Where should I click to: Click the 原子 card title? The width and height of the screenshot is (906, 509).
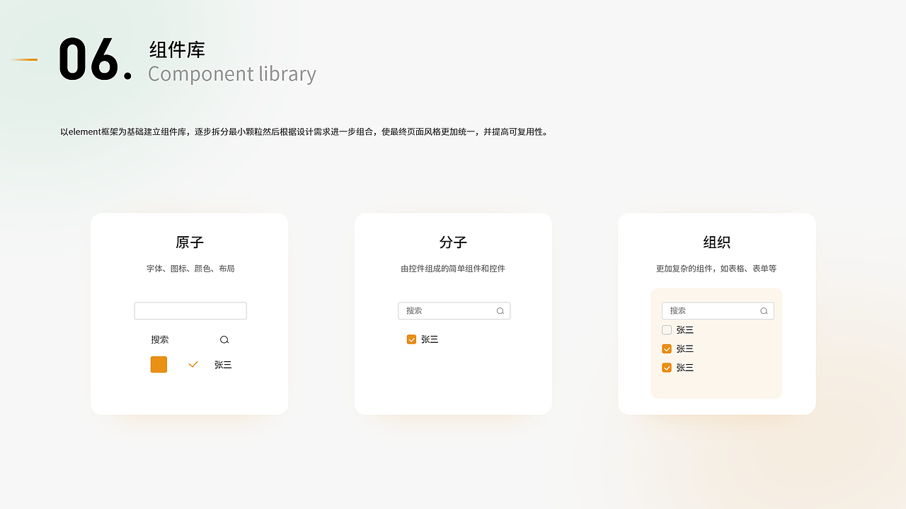189,242
